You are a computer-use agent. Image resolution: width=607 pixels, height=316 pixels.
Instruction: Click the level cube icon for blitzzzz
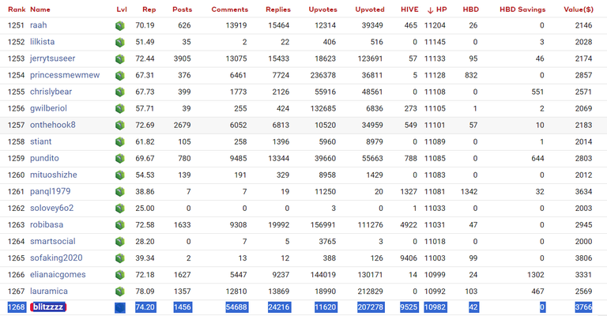(x=120, y=308)
